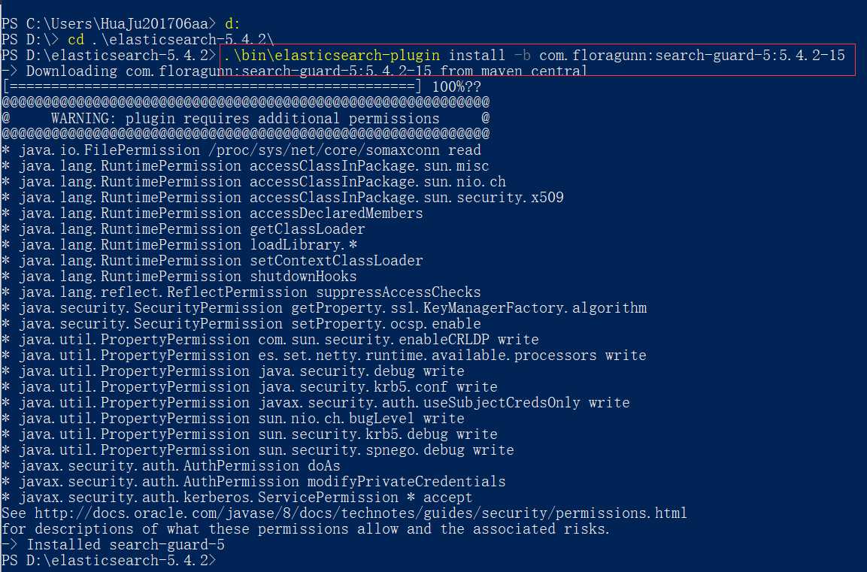
Task: Click the java.io.FilePermission somaxconn line
Action: click(x=241, y=150)
